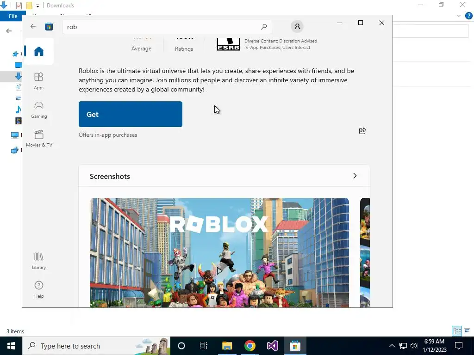The image size is (474, 355).
Task: Open the notification center icon
Action: point(459,346)
